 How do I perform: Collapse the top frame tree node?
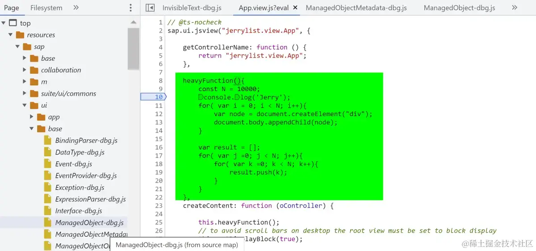[x=4, y=23]
